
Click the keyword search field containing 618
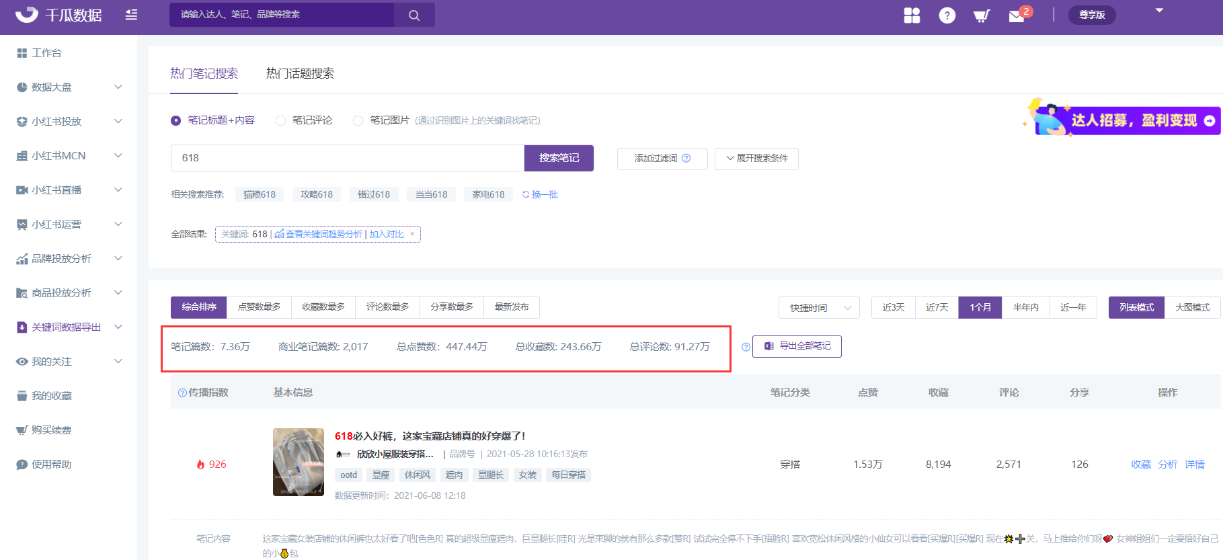[x=348, y=158]
